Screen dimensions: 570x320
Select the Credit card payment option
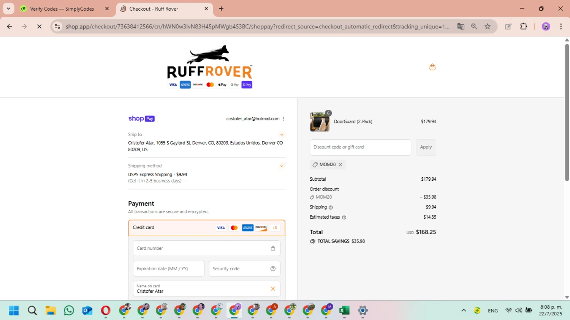206,228
